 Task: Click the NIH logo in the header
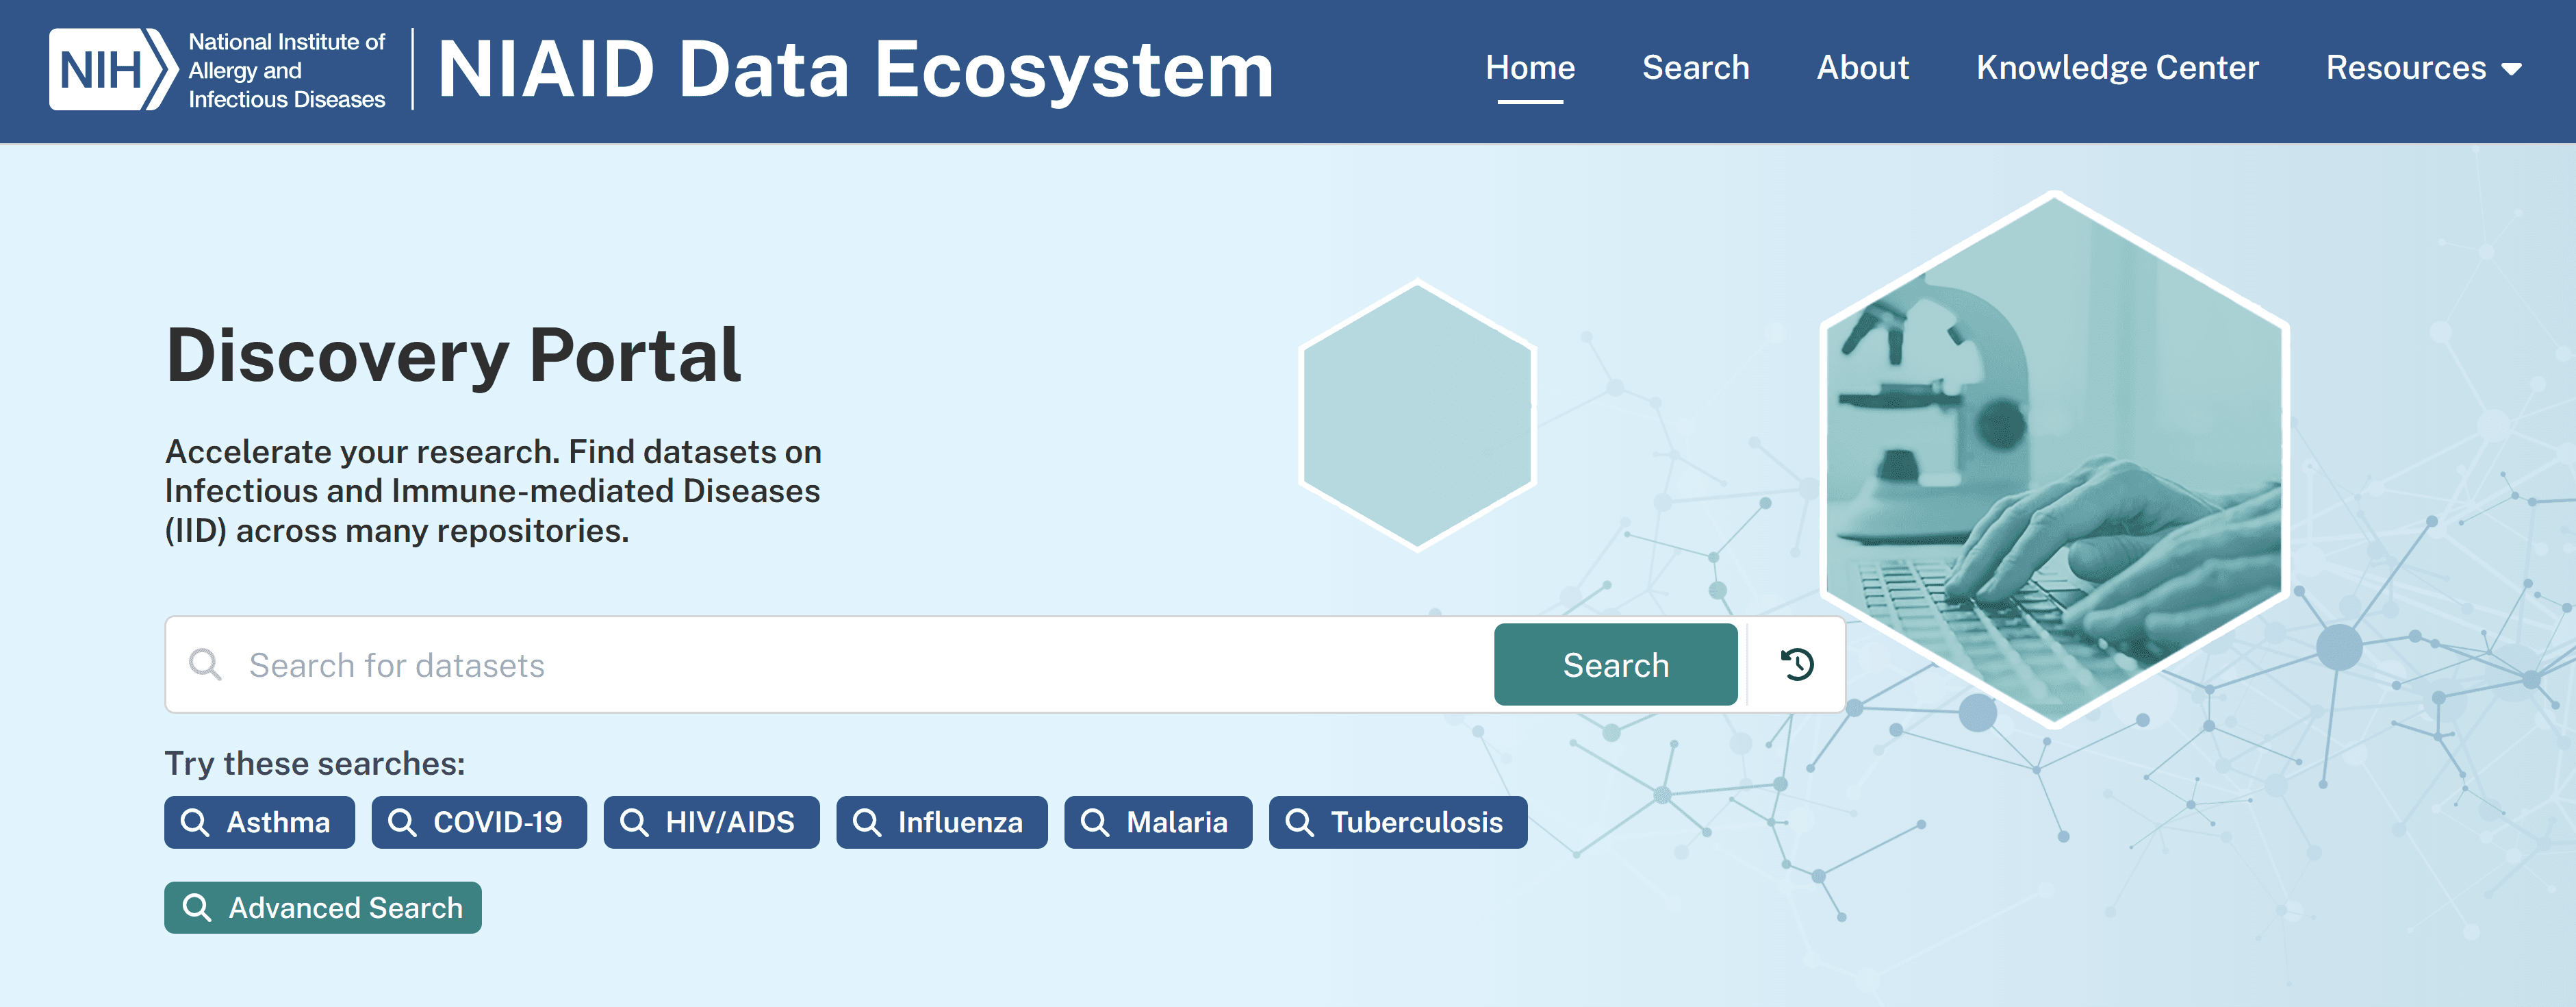point(113,69)
